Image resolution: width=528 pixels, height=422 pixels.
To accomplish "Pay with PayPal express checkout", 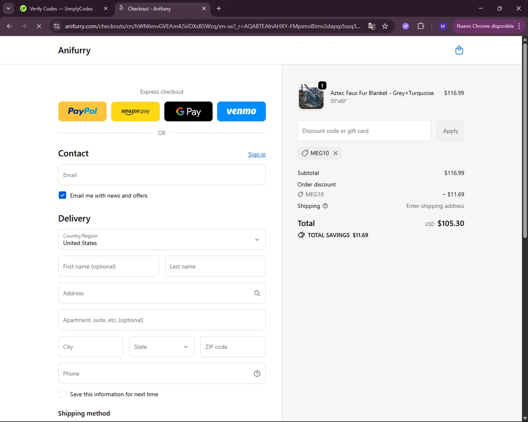I will coord(82,111).
